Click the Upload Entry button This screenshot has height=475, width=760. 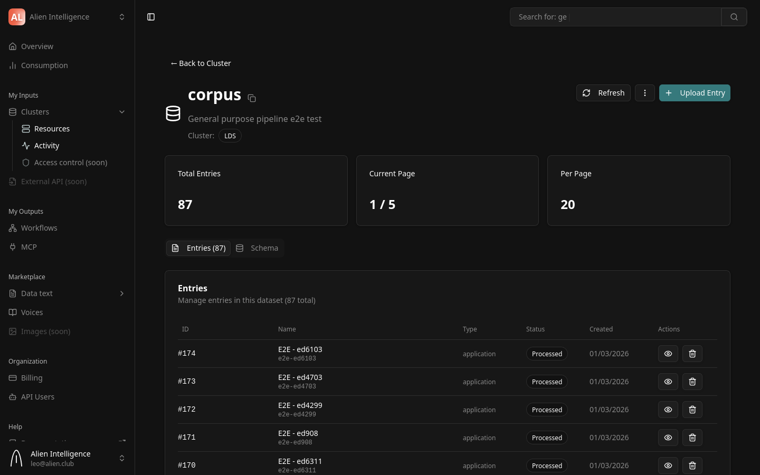(x=695, y=93)
